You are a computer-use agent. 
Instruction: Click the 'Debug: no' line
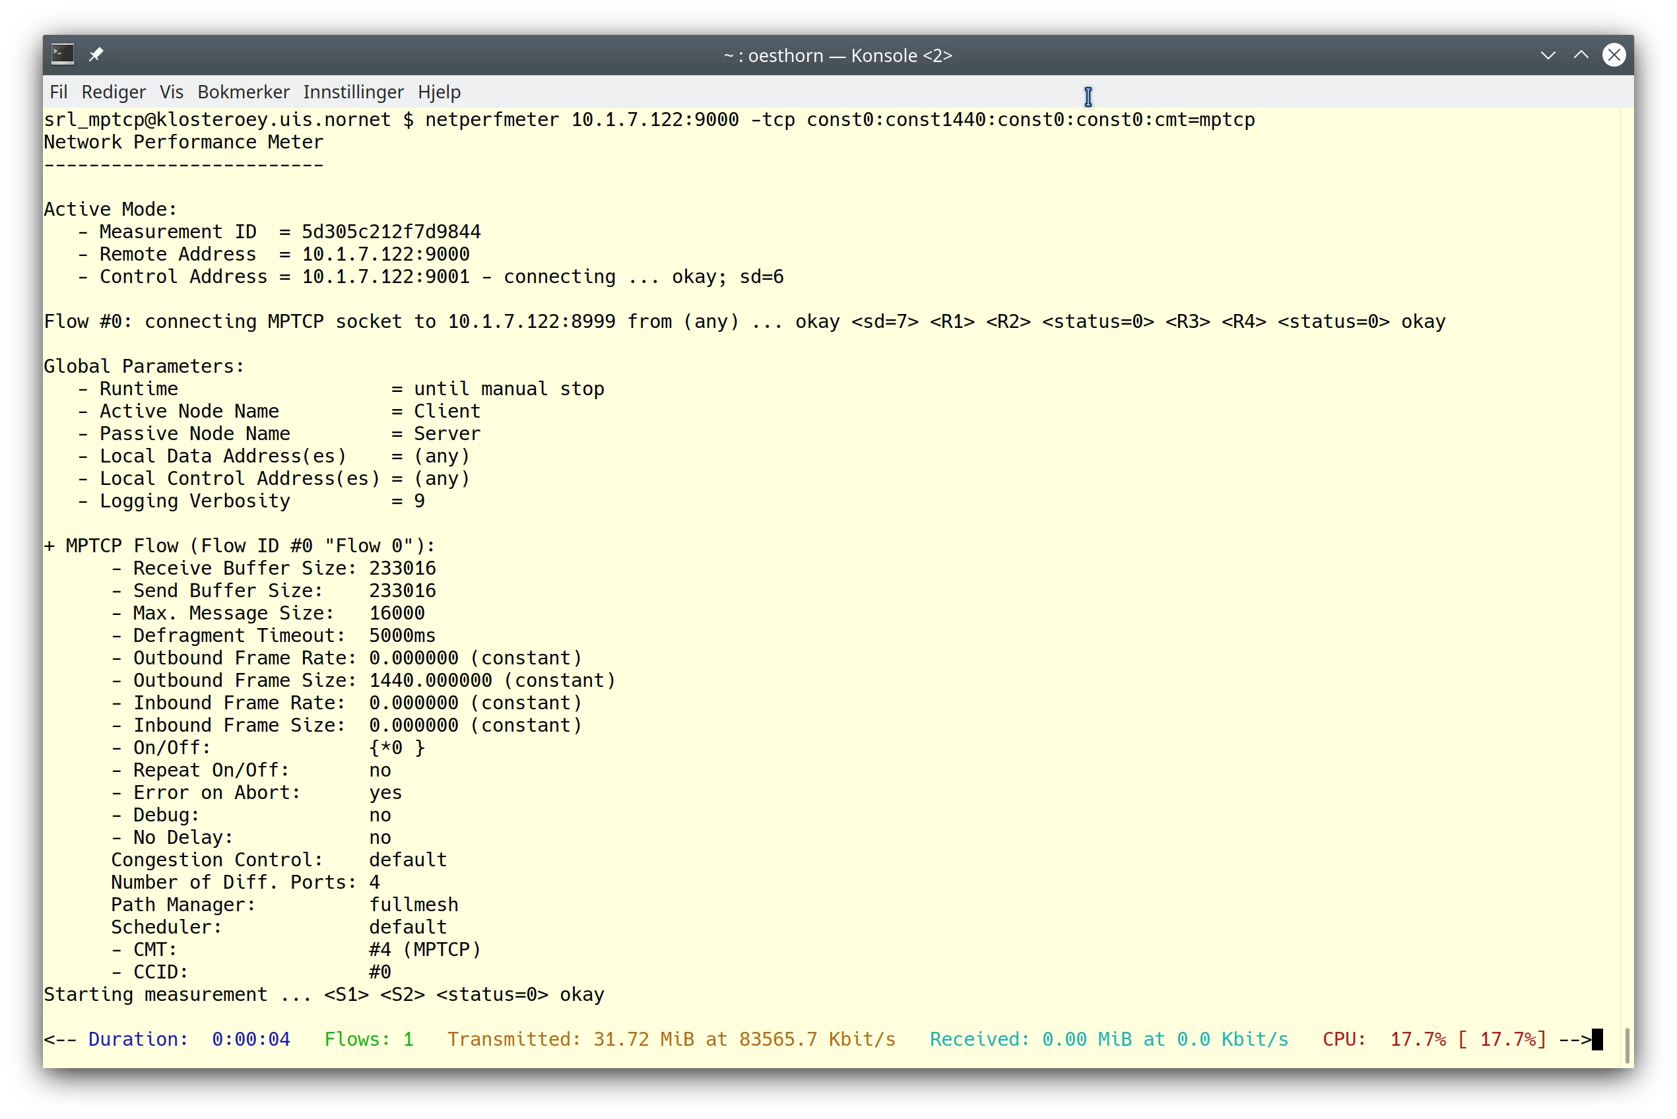tap(251, 815)
